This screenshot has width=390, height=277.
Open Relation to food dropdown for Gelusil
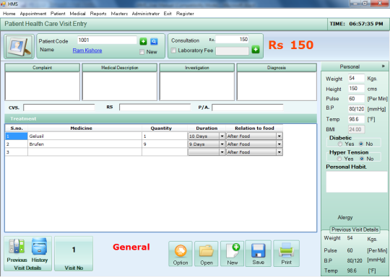279,136
